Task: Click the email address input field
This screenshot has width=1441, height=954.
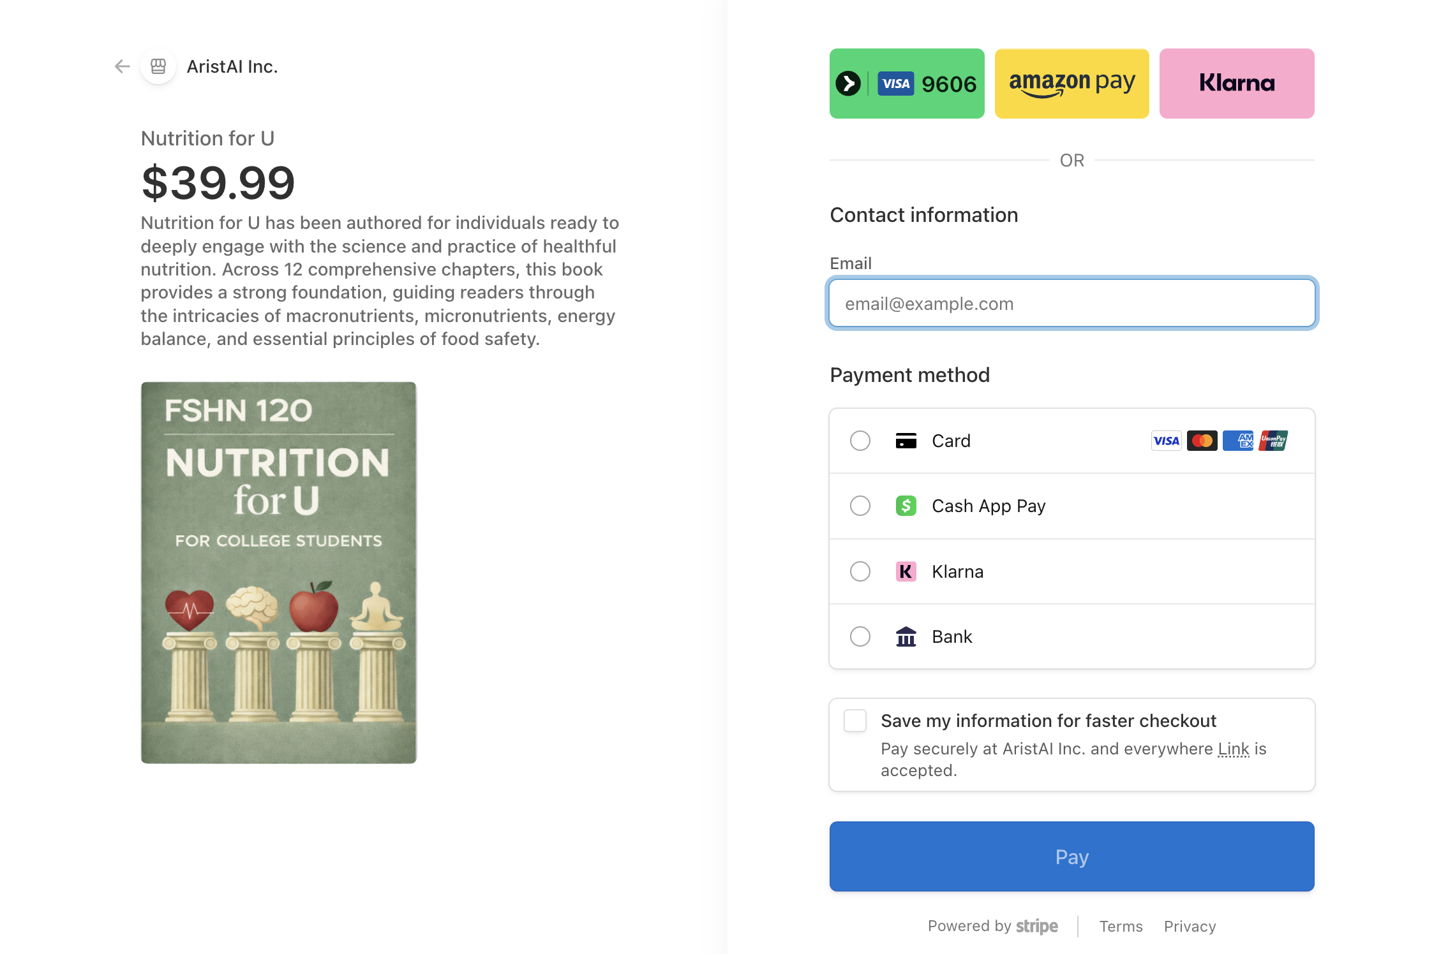Action: [x=1071, y=304]
